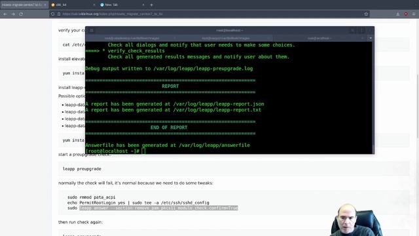Screen dimensions: 419x236
Task: Select the root@localhost terminal tab
Action: (319, 38)
